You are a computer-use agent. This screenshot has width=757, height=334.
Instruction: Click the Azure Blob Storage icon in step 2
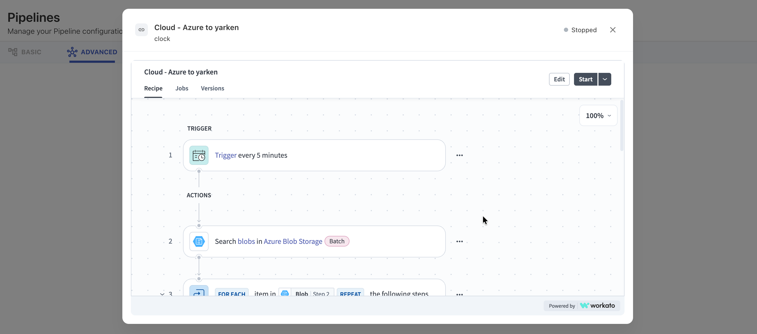(x=199, y=241)
